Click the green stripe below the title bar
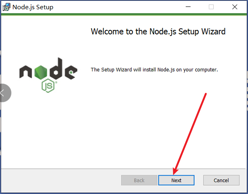 pyautogui.click(x=124, y=14)
